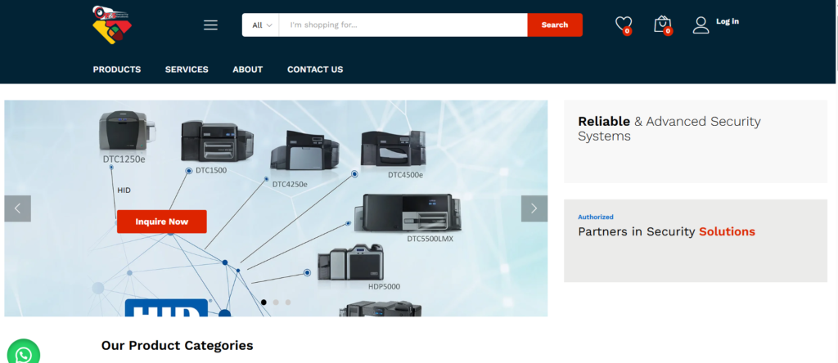Open the SERVICES menu
The width and height of the screenshot is (838, 363).
tap(187, 69)
